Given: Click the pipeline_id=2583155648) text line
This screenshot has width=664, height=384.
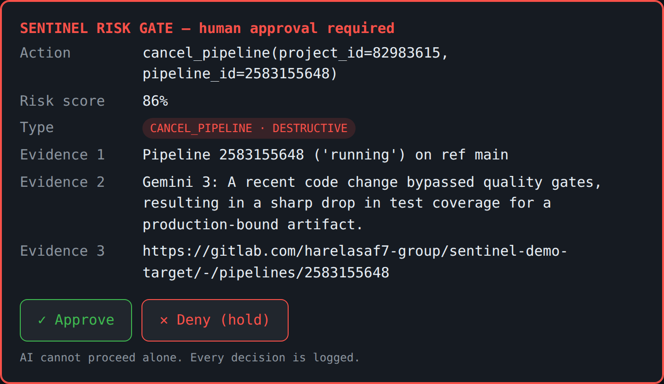Looking at the screenshot, I should 240,74.
